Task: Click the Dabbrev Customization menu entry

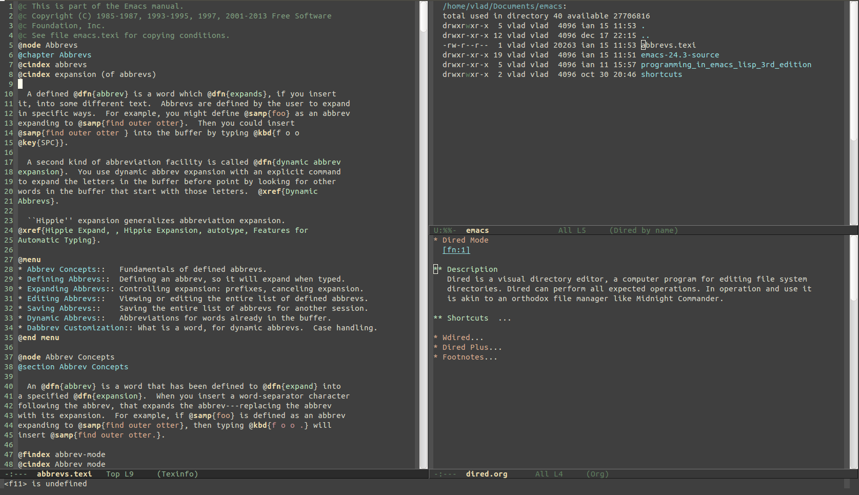Action: point(75,328)
